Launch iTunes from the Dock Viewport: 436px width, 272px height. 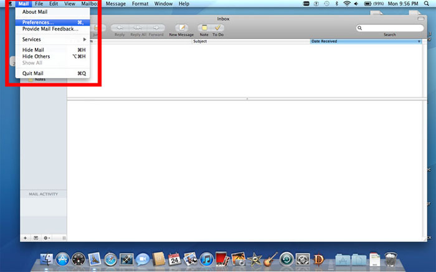206,260
